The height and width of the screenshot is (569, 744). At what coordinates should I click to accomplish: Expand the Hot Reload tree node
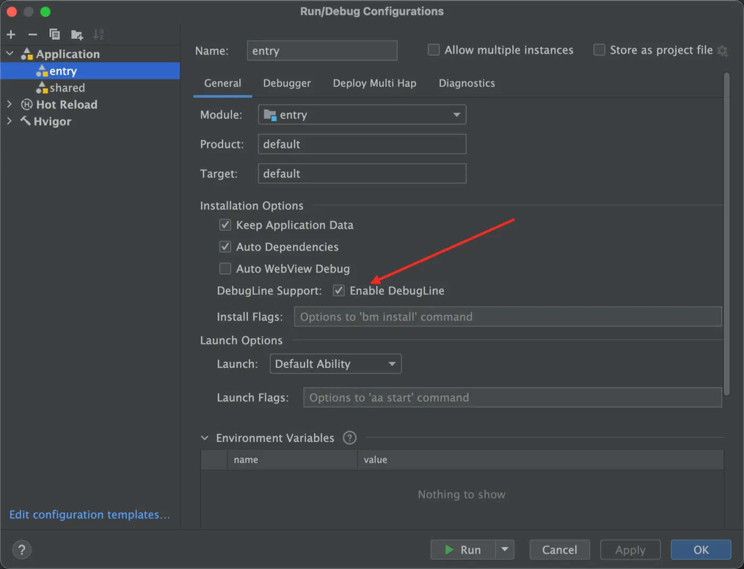tap(9, 104)
